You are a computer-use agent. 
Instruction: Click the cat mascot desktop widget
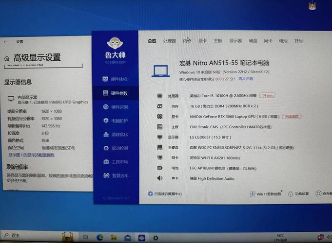312,5
